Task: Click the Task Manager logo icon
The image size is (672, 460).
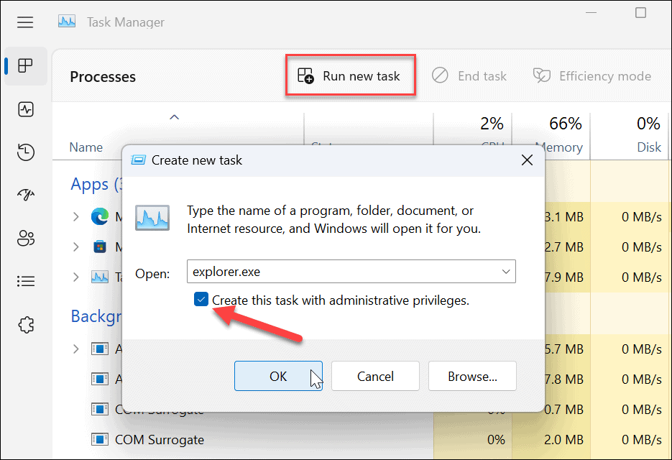Action: (x=66, y=22)
